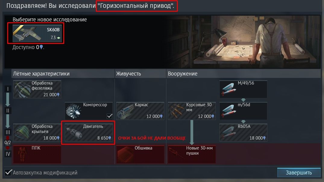Select the Каркас airframe icon
Screen dimensions: 324x182
tap(125, 111)
